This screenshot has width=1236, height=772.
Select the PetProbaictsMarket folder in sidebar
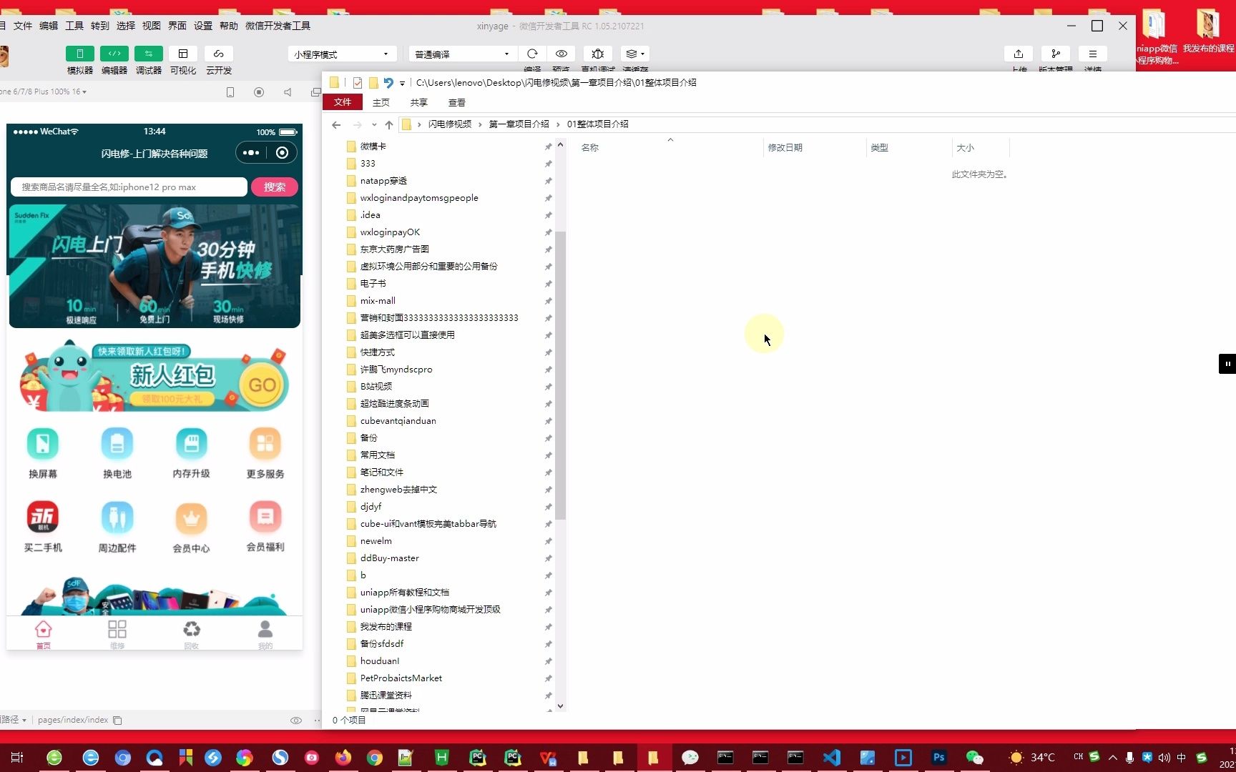[401, 678]
